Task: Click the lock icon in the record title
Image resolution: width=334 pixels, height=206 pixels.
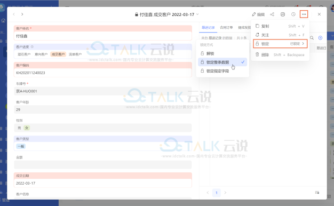Action: (137, 14)
